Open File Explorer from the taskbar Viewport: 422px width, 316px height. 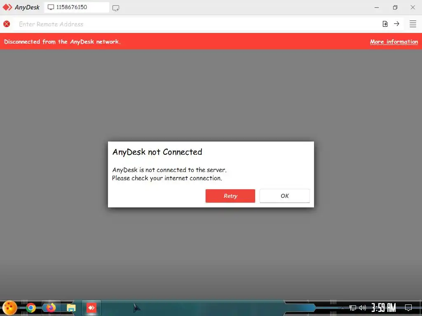tap(71, 308)
